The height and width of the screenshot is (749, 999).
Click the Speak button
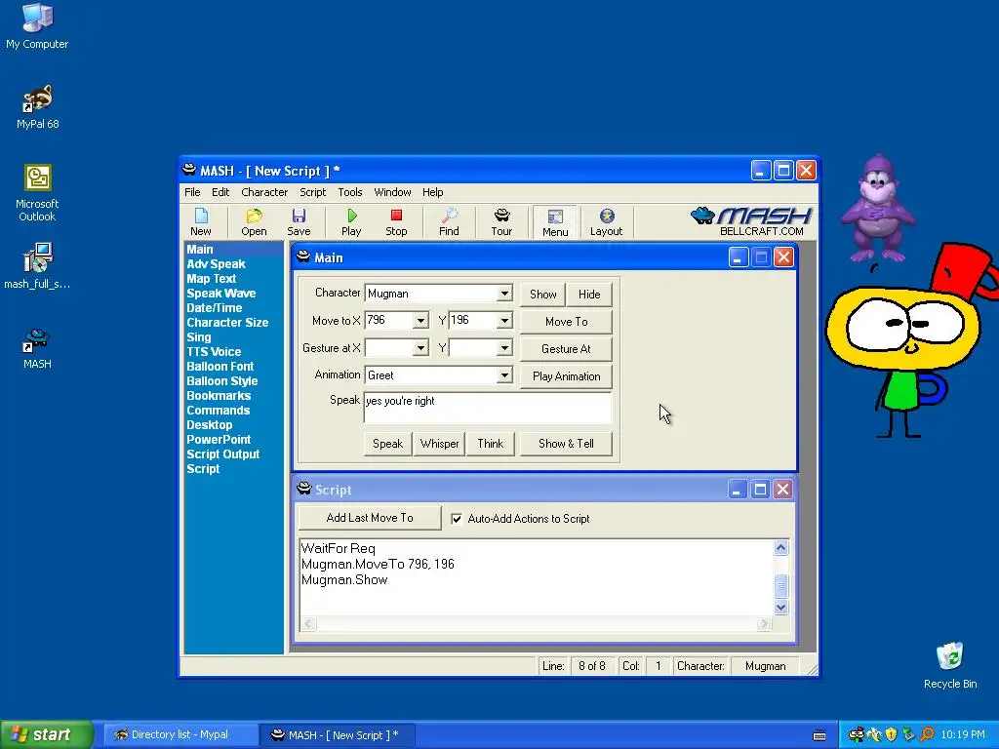(x=387, y=444)
